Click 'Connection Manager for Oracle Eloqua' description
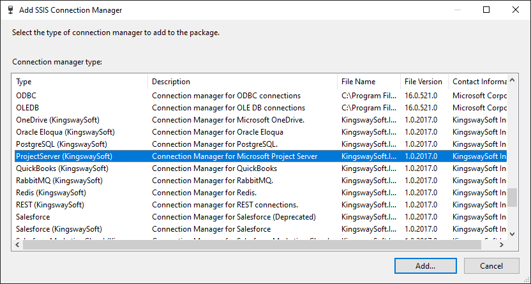This screenshot has width=531, height=284. click(218, 132)
